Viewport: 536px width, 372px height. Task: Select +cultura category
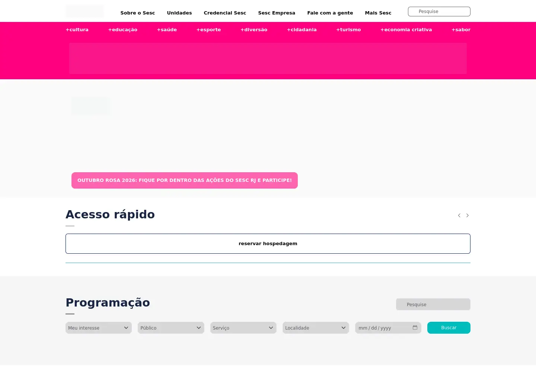point(77,30)
